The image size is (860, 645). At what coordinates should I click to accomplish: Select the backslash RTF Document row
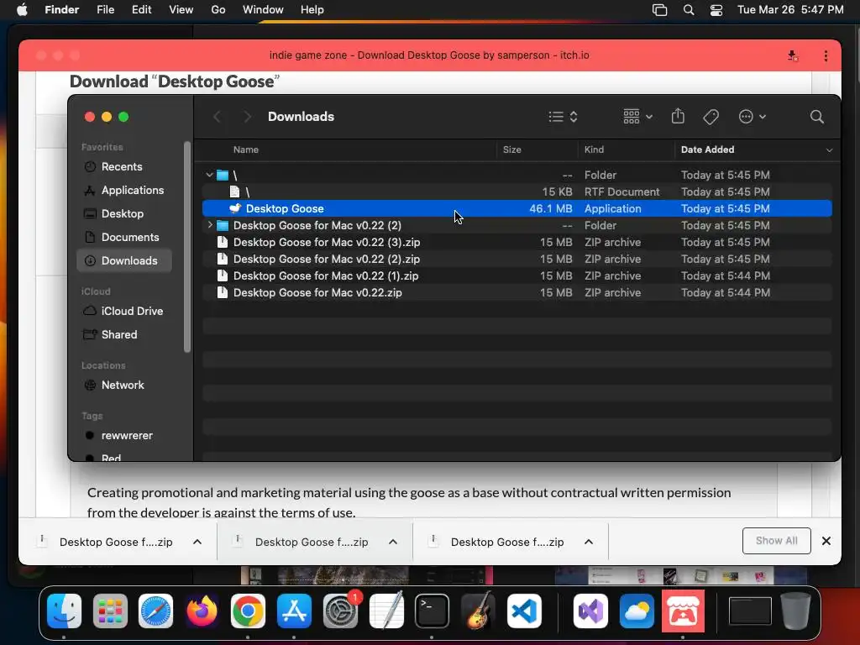click(517, 192)
